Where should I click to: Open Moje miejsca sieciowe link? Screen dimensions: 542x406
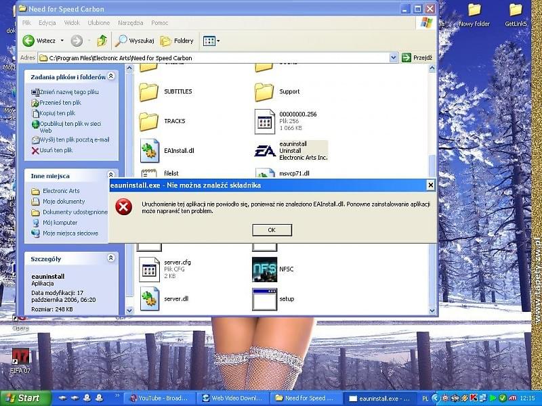click(70, 233)
